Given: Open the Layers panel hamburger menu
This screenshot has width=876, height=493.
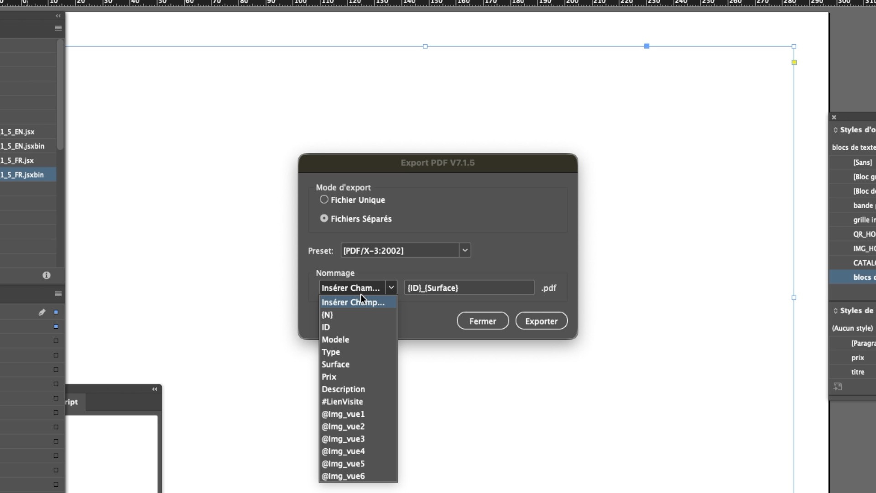Looking at the screenshot, I should point(58,294).
